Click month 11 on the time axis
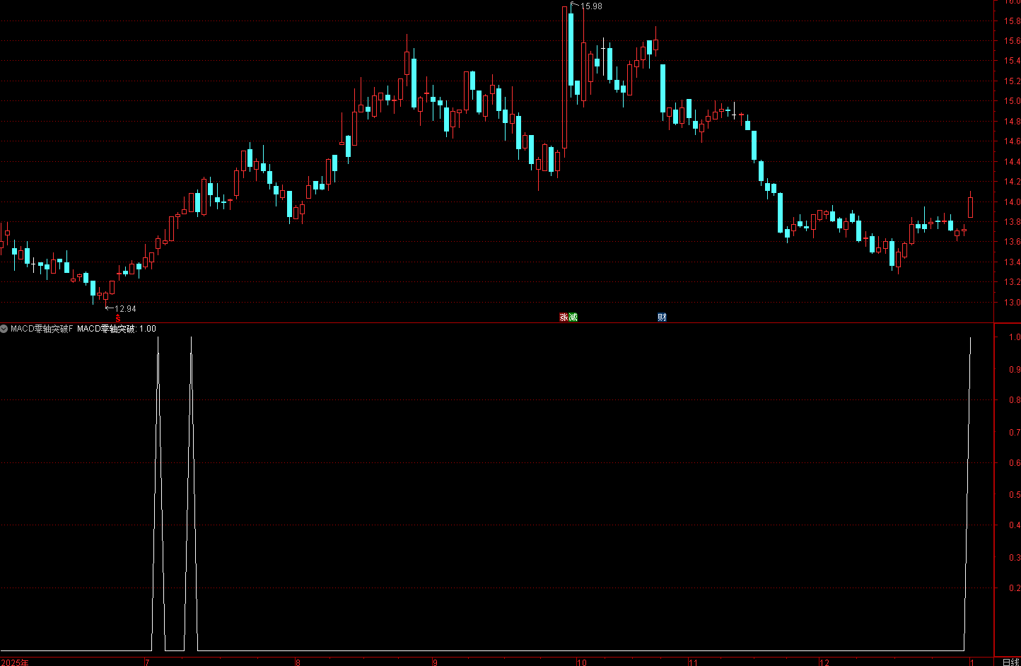Viewport: 1021px width, 666px height. click(x=694, y=662)
